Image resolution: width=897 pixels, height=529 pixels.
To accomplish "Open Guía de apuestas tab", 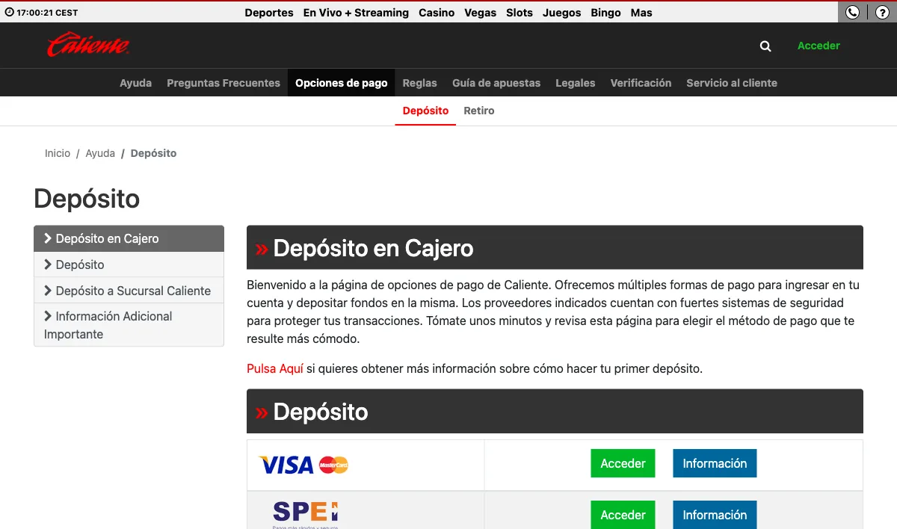I will click(496, 83).
